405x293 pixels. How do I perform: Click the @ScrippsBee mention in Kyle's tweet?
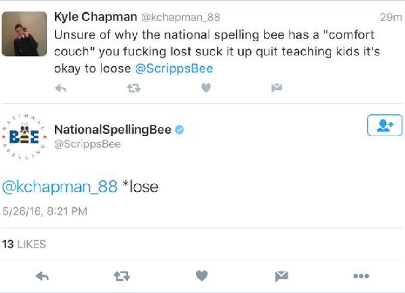click(174, 69)
